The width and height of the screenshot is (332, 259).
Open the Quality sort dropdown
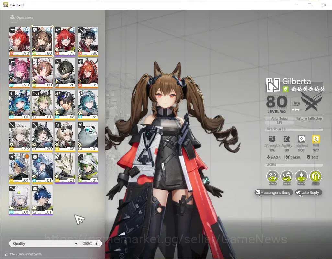pyautogui.click(x=45, y=243)
